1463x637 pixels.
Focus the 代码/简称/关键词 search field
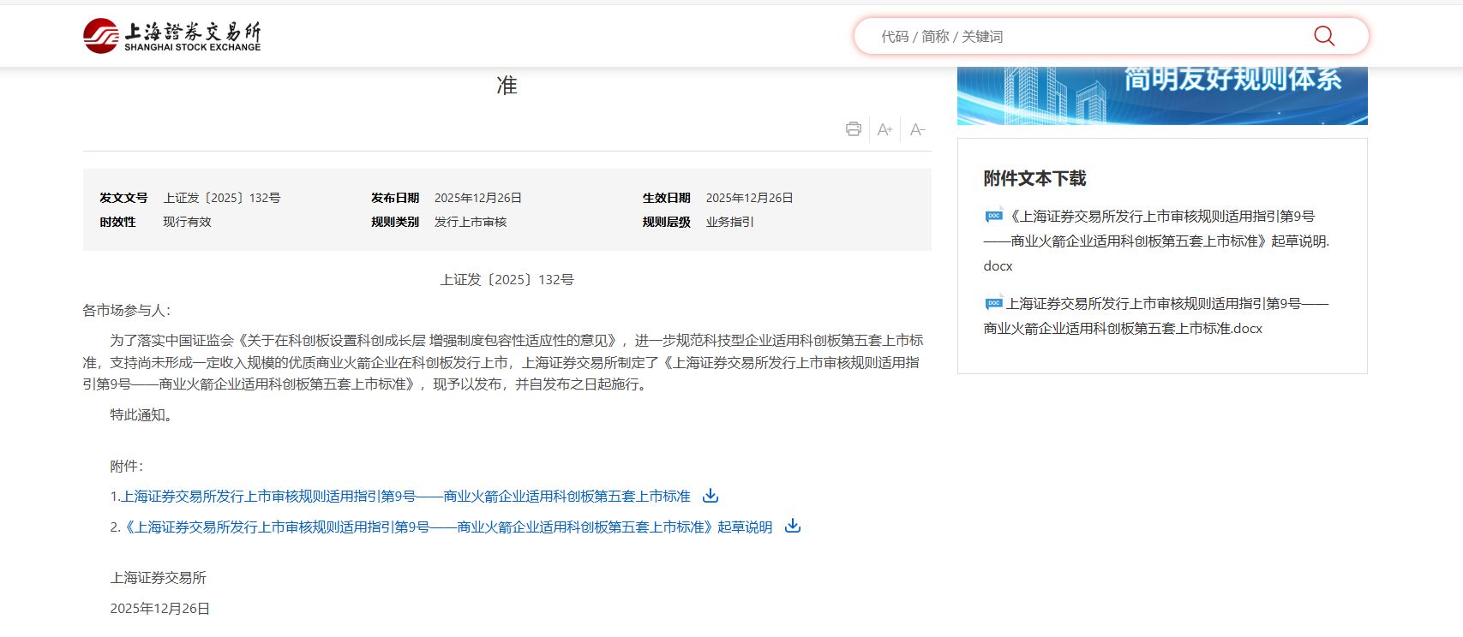pyautogui.click(x=1088, y=36)
